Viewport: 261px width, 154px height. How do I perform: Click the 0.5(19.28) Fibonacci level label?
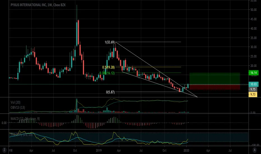pyautogui.click(x=108, y=67)
